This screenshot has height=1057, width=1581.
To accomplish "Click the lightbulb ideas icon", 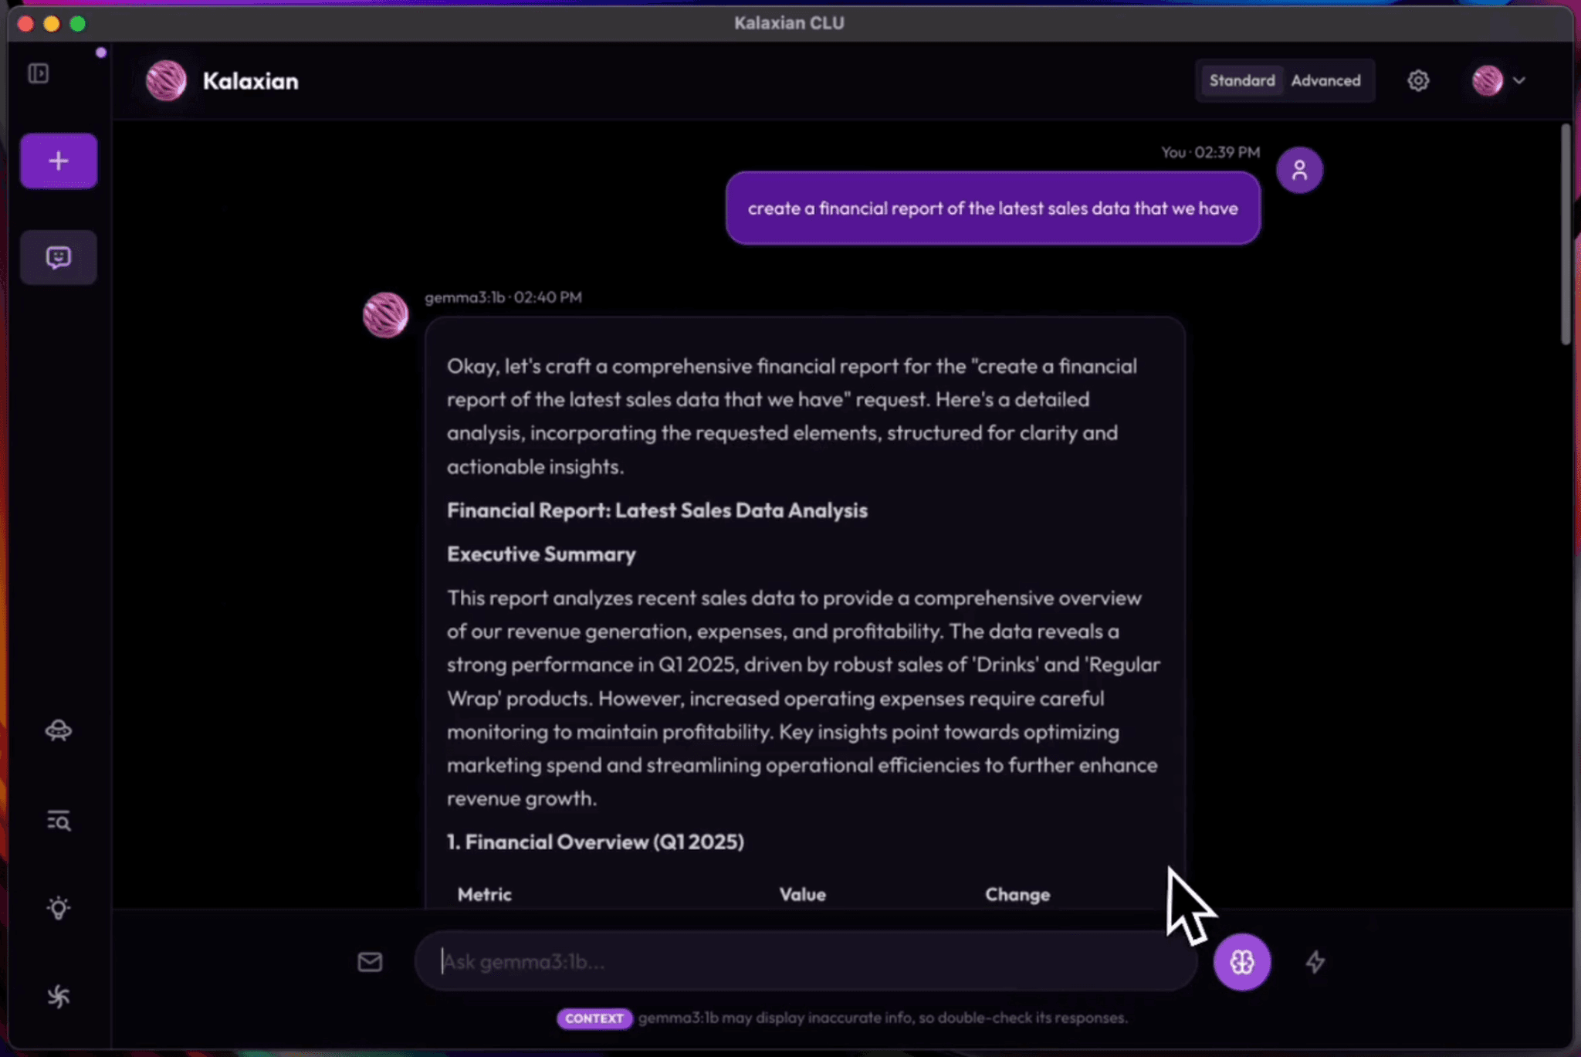I will (x=59, y=908).
